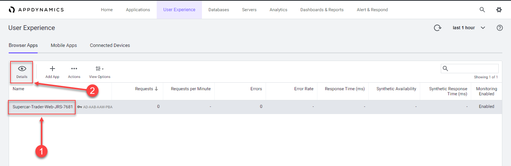511x166 pixels.
Task: Open View Options dropdown
Action: 100,72
